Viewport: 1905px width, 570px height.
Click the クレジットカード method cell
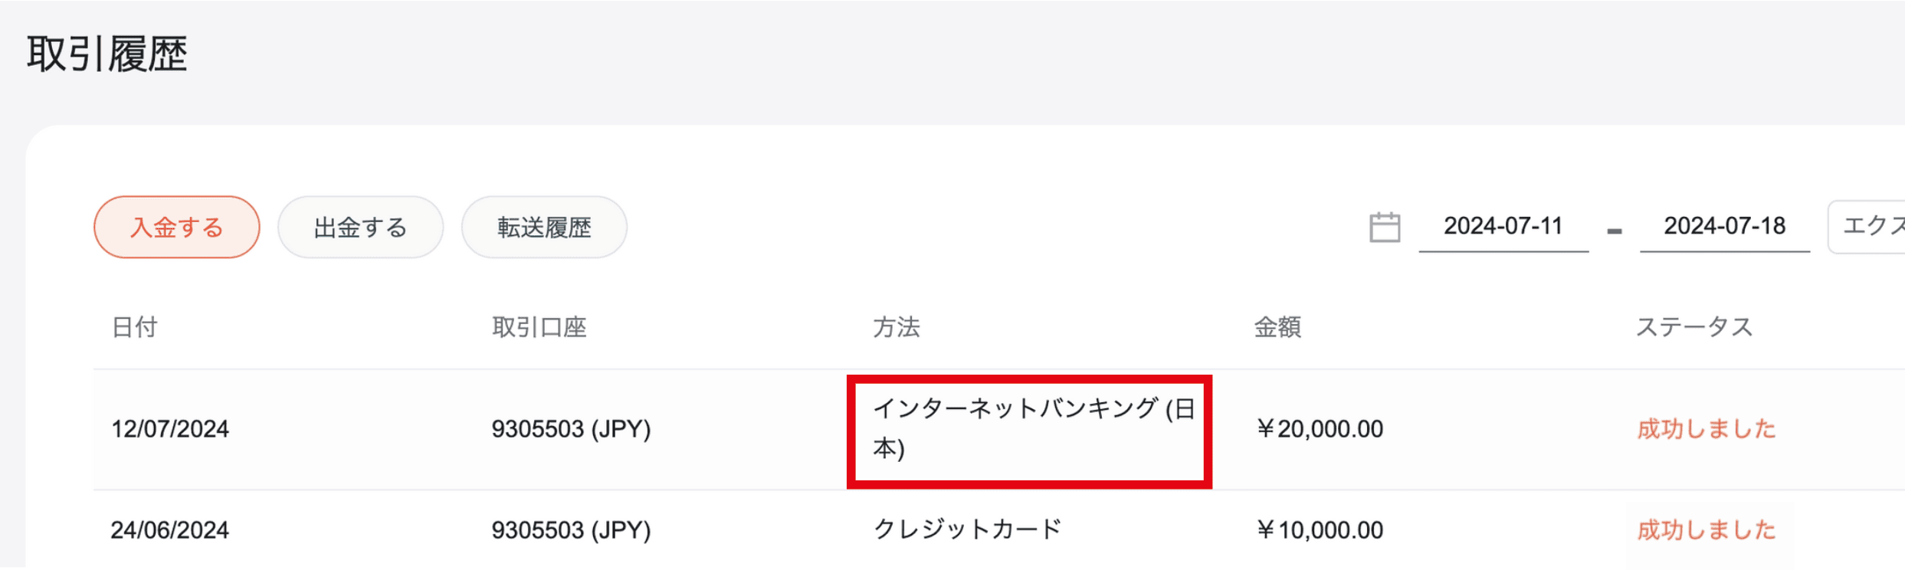pyautogui.click(x=967, y=530)
